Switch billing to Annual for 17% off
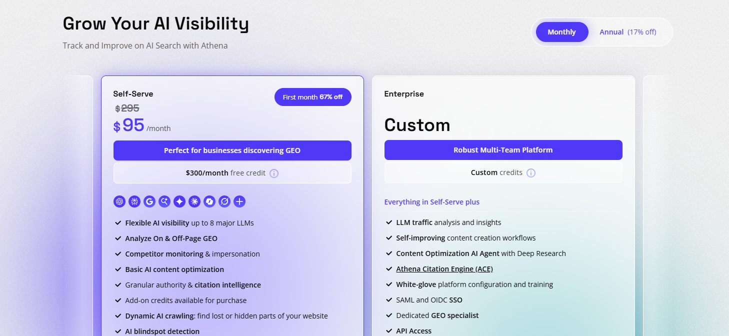This screenshot has width=729, height=336. [x=627, y=31]
